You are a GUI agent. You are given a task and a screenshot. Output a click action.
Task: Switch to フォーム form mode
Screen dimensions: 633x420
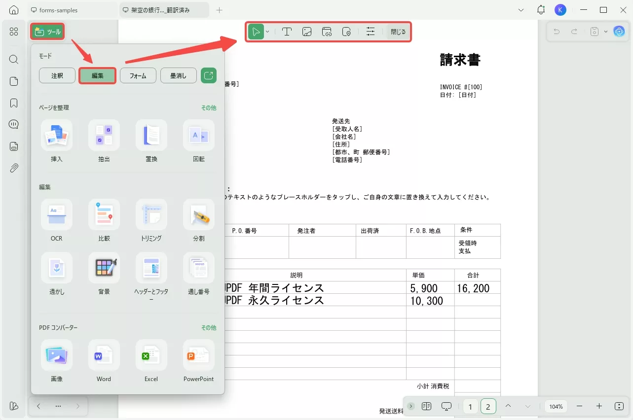pos(138,75)
